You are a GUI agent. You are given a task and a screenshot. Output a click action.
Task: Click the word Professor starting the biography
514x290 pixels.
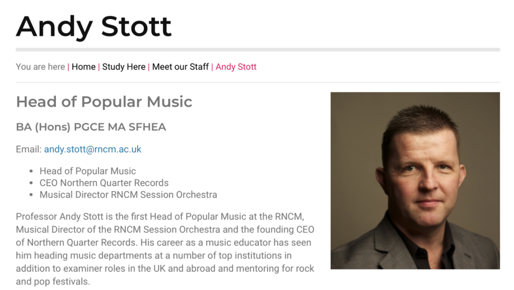(36, 216)
